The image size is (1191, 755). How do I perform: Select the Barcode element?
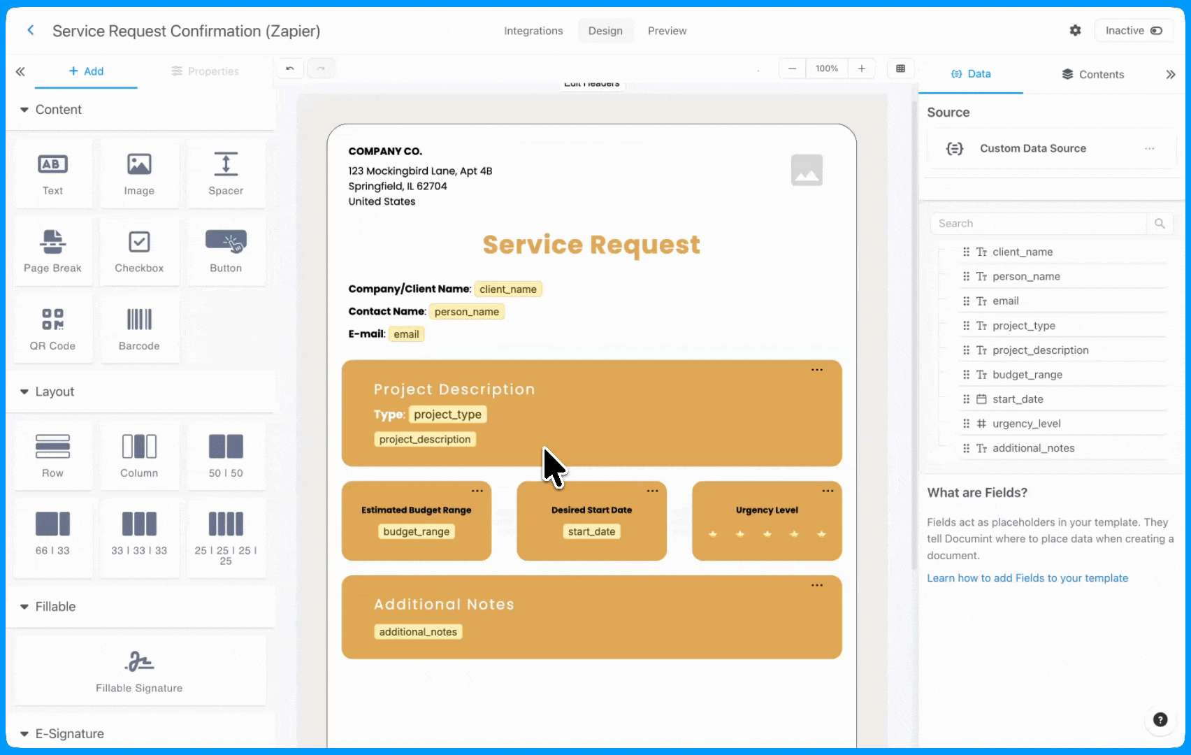coord(139,329)
